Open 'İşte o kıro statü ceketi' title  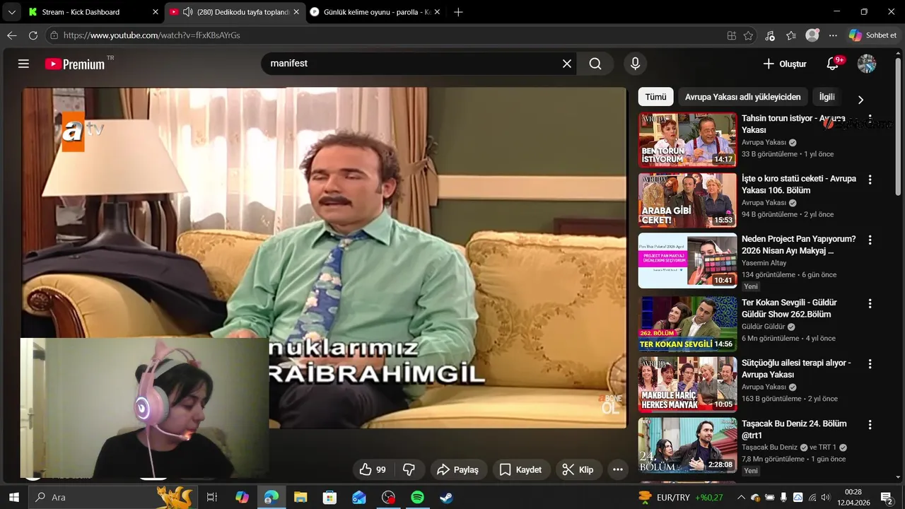(799, 185)
